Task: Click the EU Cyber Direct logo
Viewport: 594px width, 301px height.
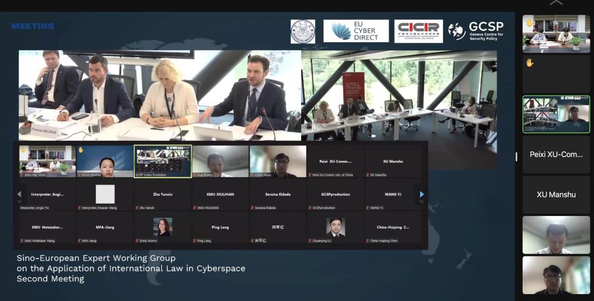Action: point(356,31)
